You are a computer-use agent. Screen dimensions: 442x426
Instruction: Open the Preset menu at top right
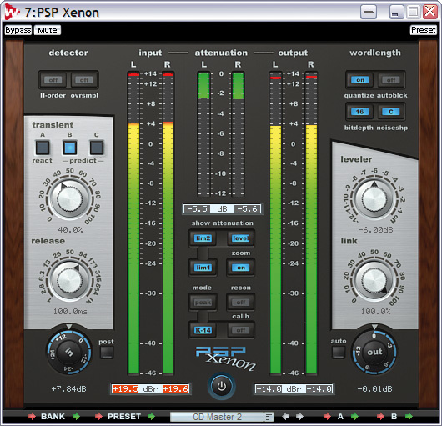[x=424, y=30]
